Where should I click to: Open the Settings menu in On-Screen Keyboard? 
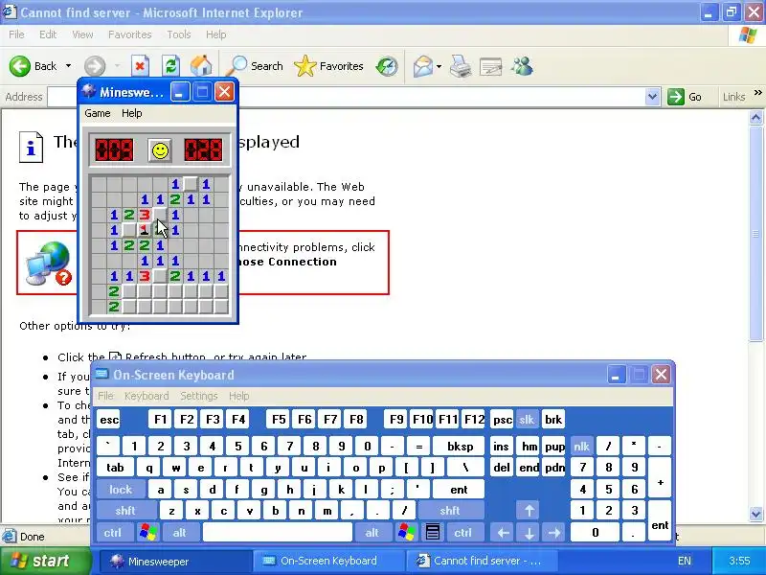pyautogui.click(x=199, y=396)
